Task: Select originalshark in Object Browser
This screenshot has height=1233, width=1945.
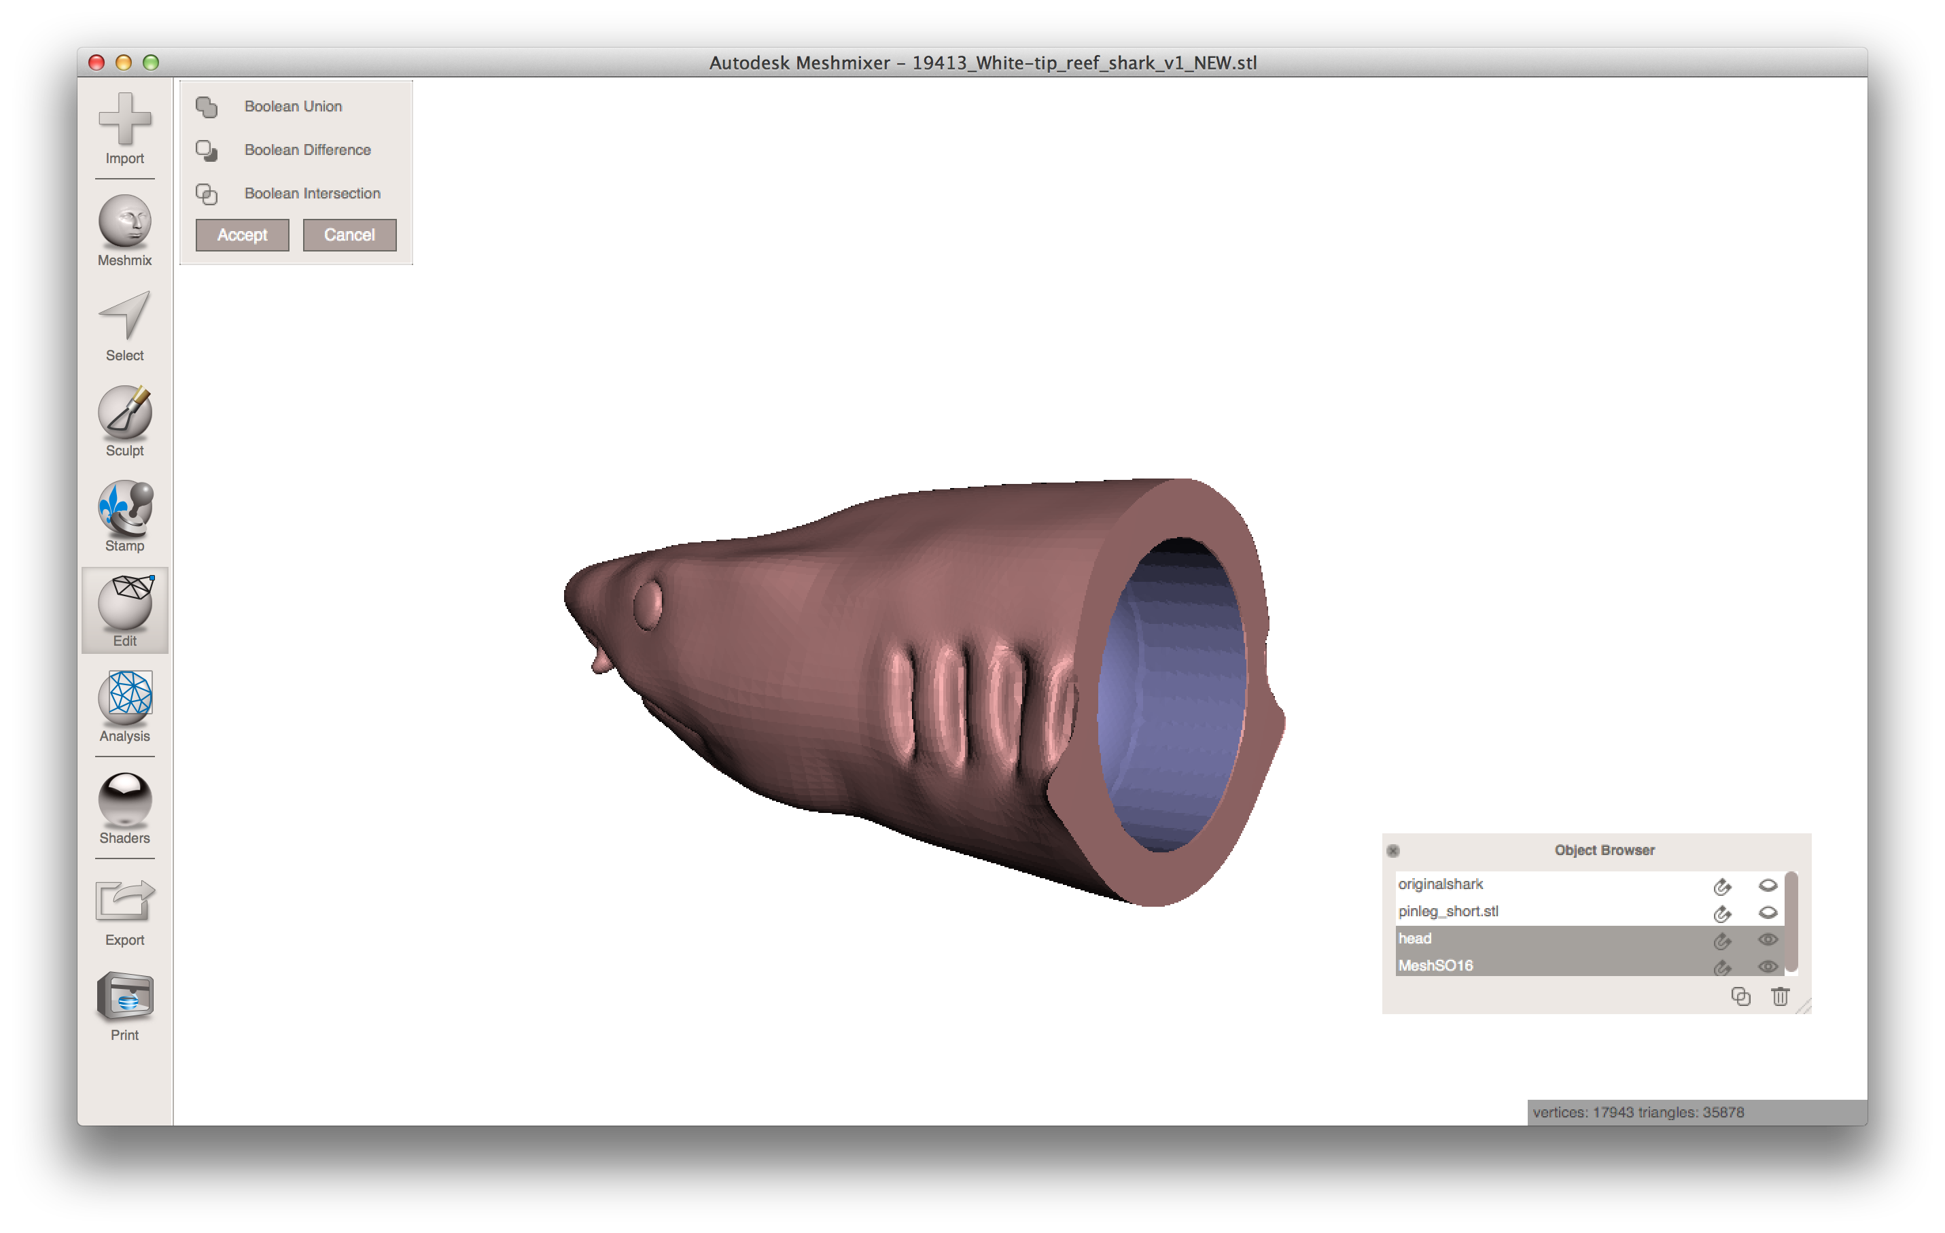Action: pyautogui.click(x=1589, y=885)
